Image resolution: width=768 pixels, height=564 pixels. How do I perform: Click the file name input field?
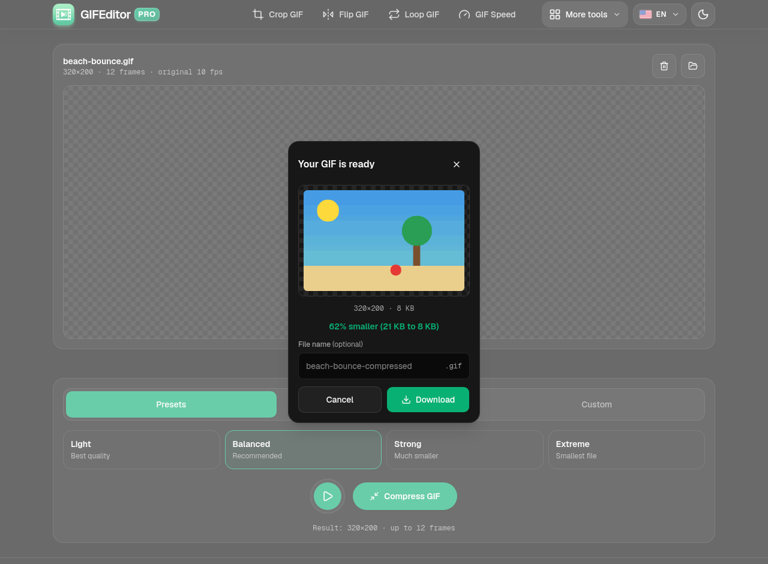point(384,366)
